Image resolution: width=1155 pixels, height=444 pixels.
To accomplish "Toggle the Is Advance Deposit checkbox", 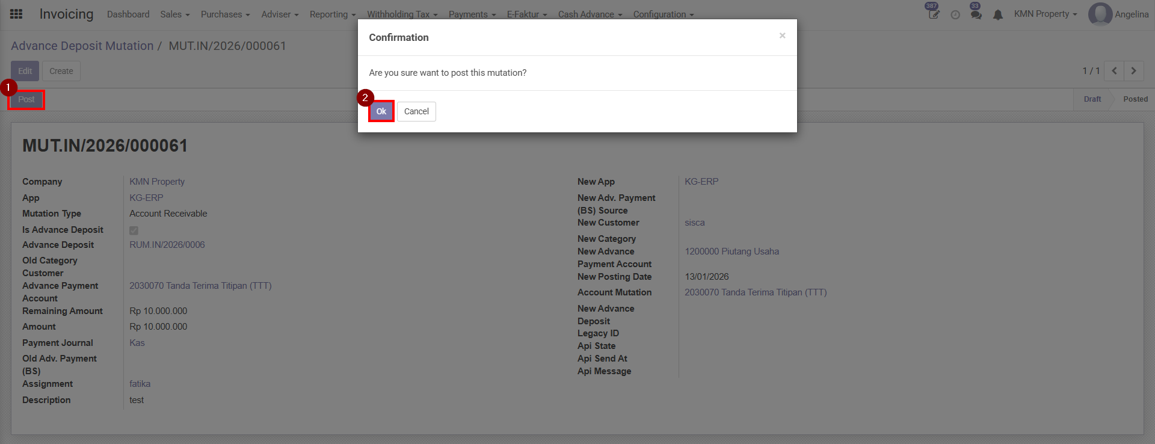I will tap(134, 230).
